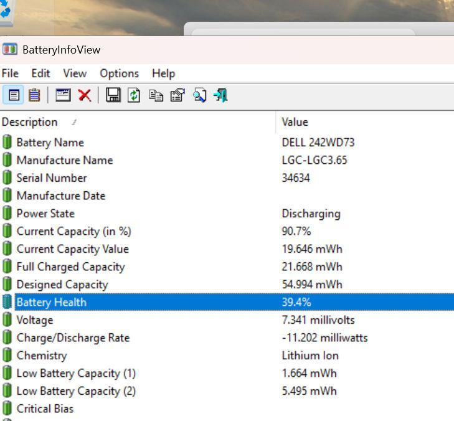Image resolution: width=454 pixels, height=421 pixels.
Task: Open the Options menu
Action: pyautogui.click(x=119, y=73)
